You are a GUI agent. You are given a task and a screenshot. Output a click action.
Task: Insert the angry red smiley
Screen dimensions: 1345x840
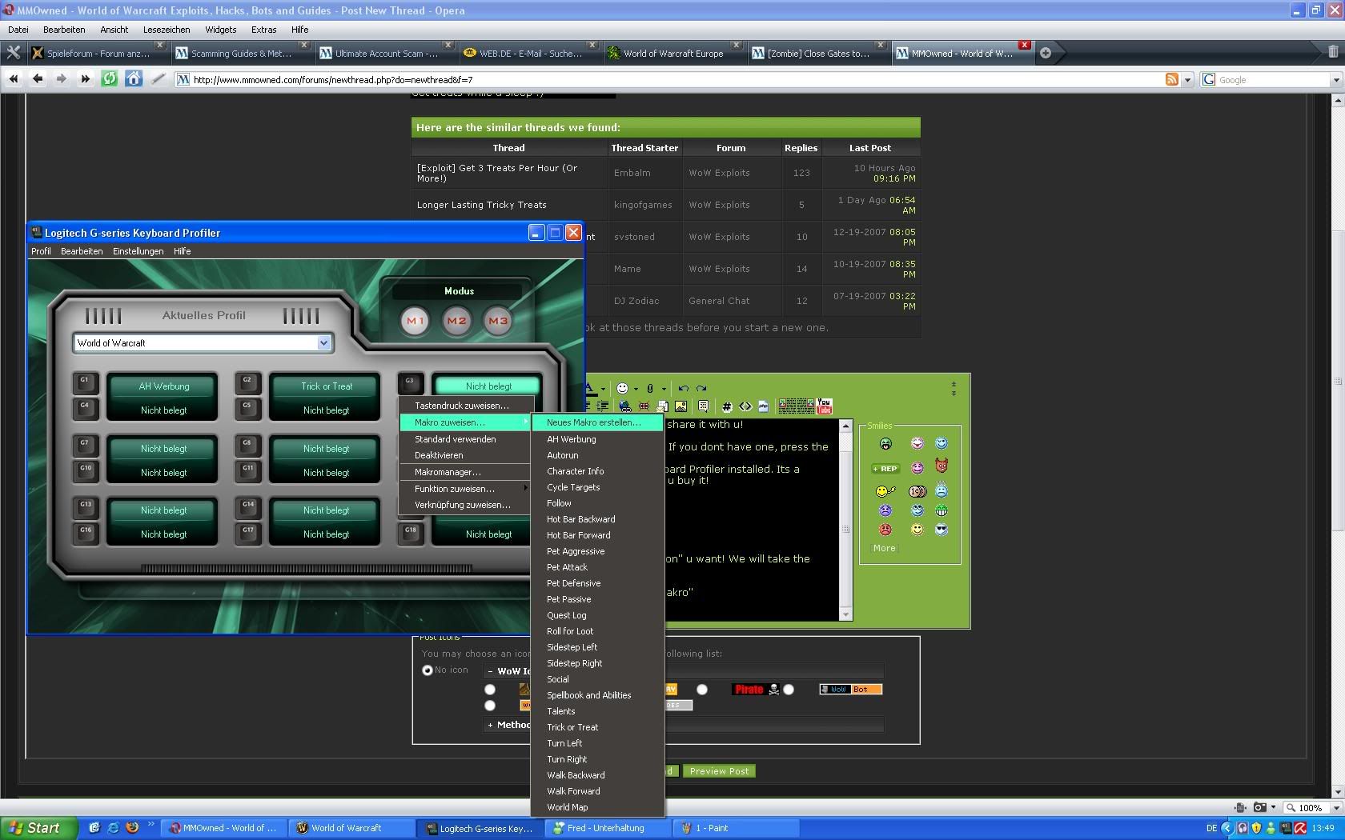[885, 530]
